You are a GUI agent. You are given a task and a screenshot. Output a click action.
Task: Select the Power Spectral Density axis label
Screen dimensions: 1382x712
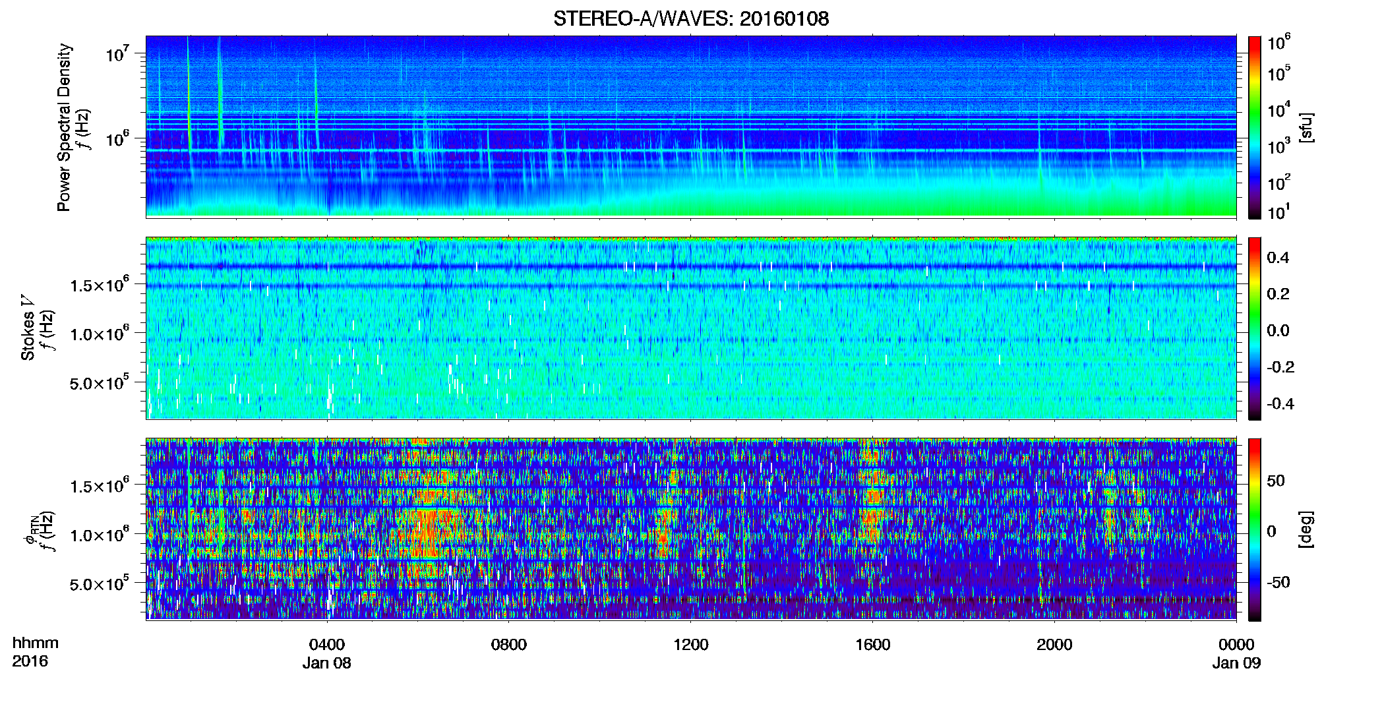coord(64,127)
